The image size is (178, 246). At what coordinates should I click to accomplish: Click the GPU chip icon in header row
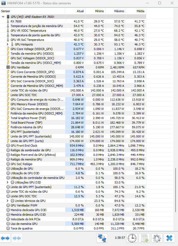(8, 17)
